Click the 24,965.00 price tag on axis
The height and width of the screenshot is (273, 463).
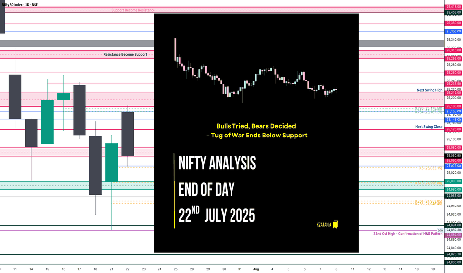click(453, 196)
